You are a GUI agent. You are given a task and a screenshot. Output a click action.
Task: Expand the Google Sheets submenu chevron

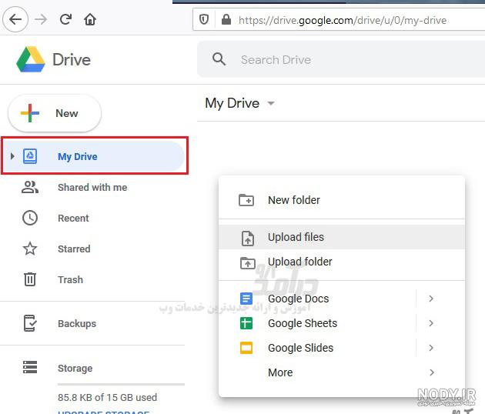(x=431, y=323)
